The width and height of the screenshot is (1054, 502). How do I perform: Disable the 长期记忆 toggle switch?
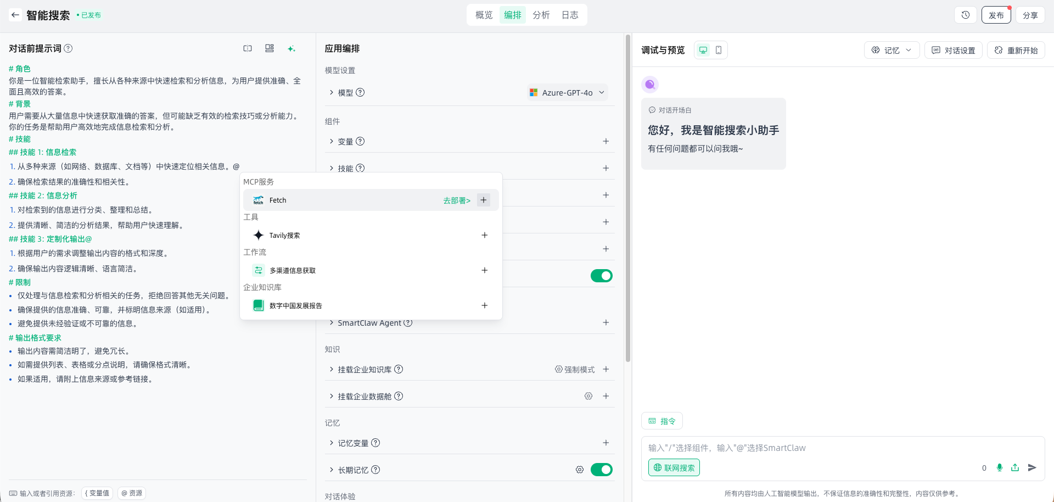click(601, 470)
